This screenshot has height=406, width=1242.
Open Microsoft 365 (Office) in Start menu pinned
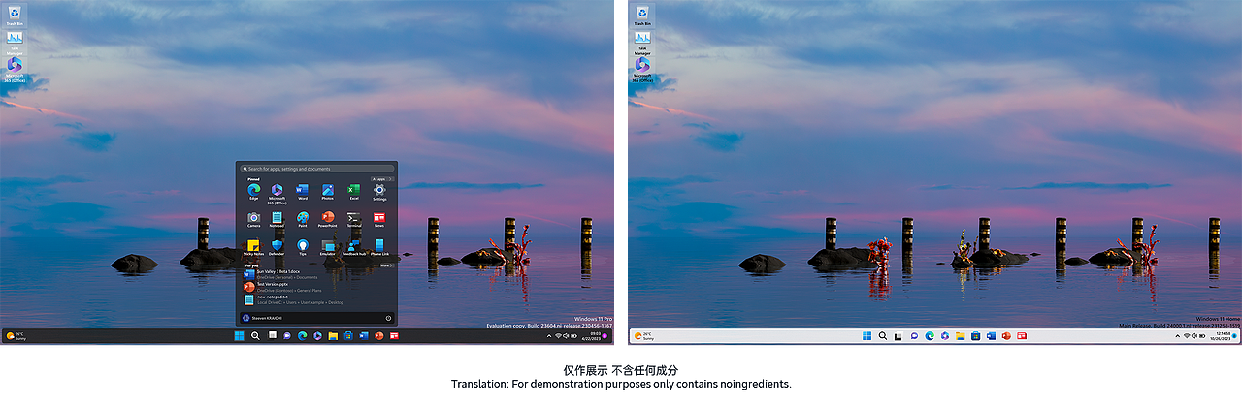point(277,193)
